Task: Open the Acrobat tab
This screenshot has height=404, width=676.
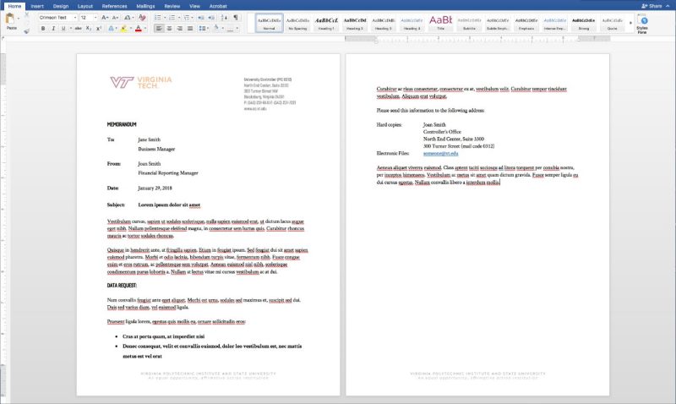Action: (x=218, y=6)
